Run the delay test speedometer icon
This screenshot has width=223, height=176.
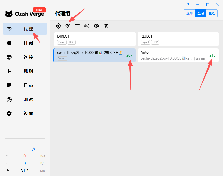pos(68,26)
